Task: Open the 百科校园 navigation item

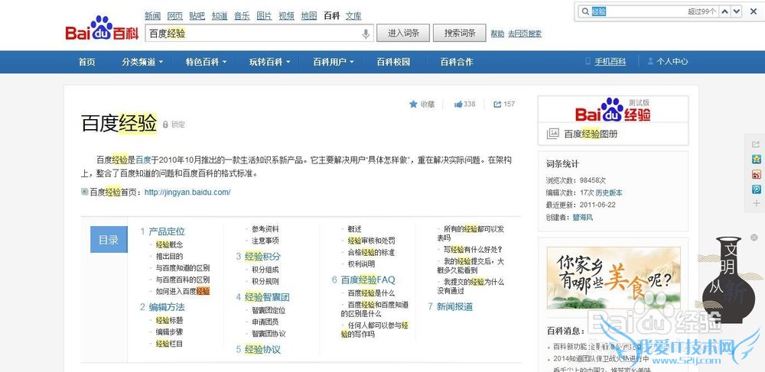Action: (393, 62)
